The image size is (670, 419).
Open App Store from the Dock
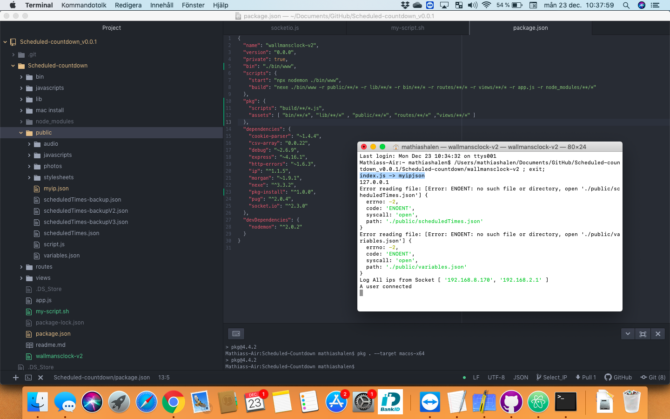pyautogui.click(x=336, y=402)
